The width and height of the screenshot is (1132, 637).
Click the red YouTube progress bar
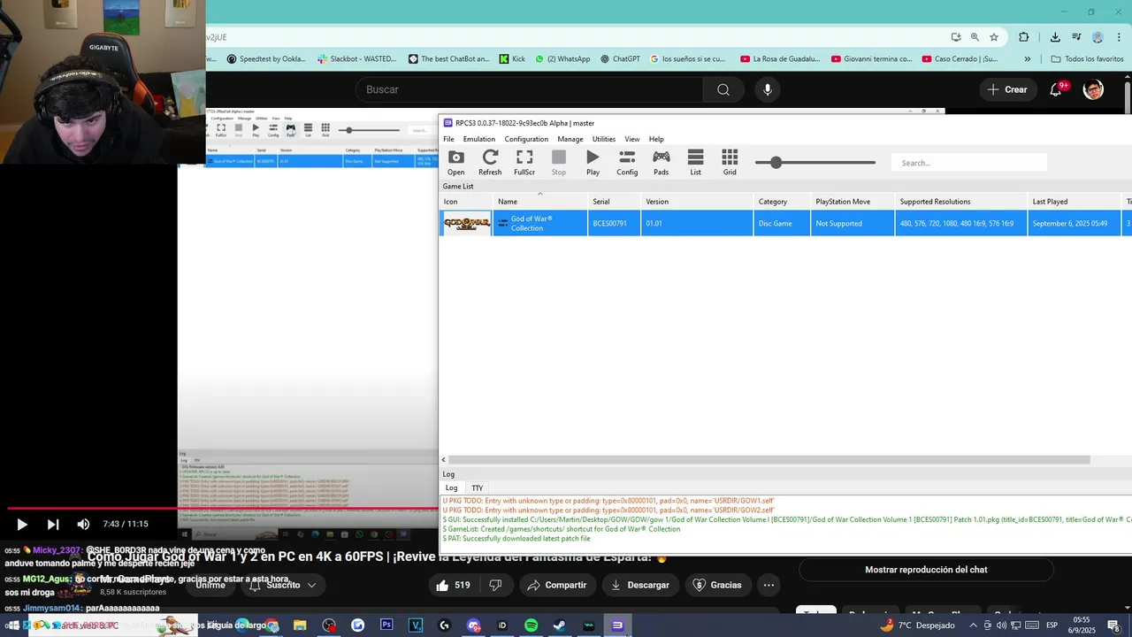point(221,509)
